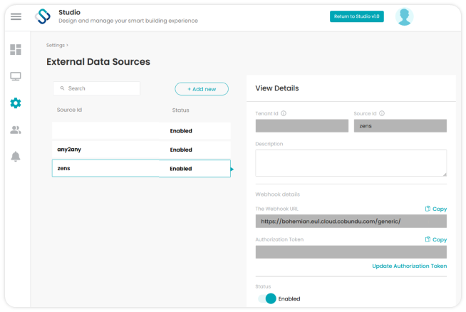Select the zens source row
The image size is (466, 312).
[141, 168]
